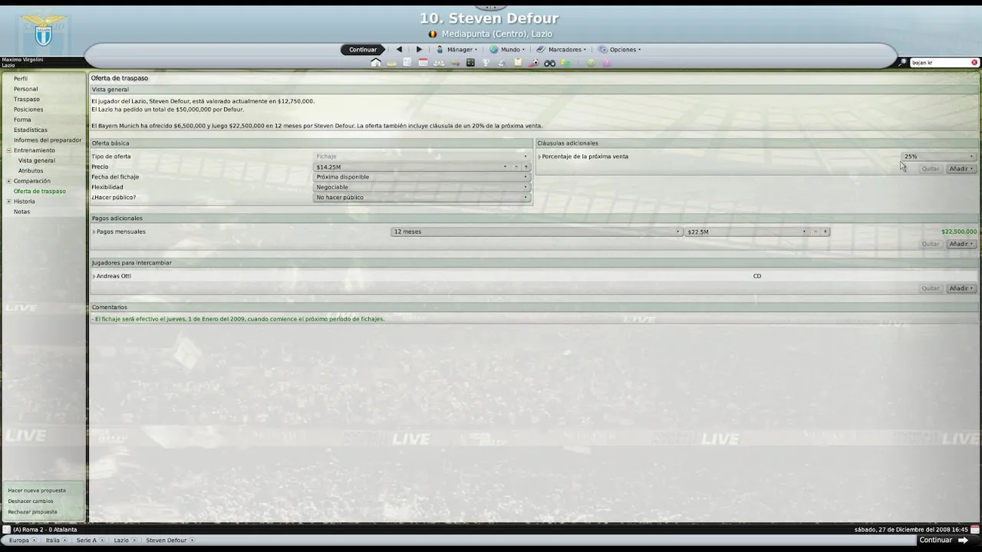The width and height of the screenshot is (982, 552).
Task: Open the transfers arrows icon
Action: click(x=455, y=63)
